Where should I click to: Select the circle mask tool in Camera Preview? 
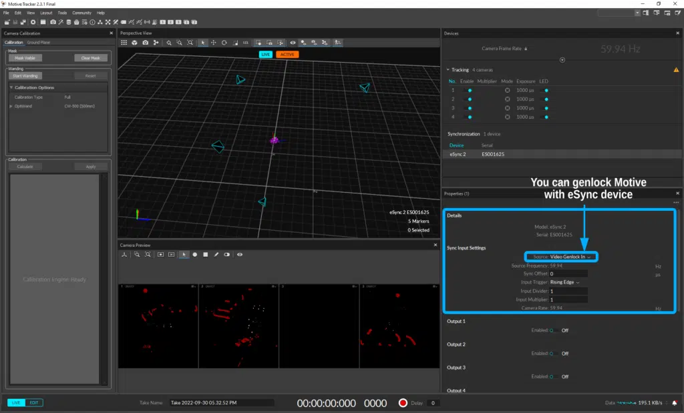coord(195,254)
